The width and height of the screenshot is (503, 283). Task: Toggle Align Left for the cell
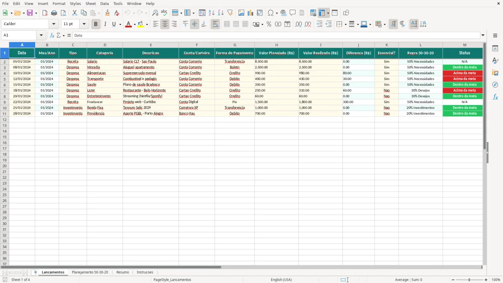click(x=156, y=24)
